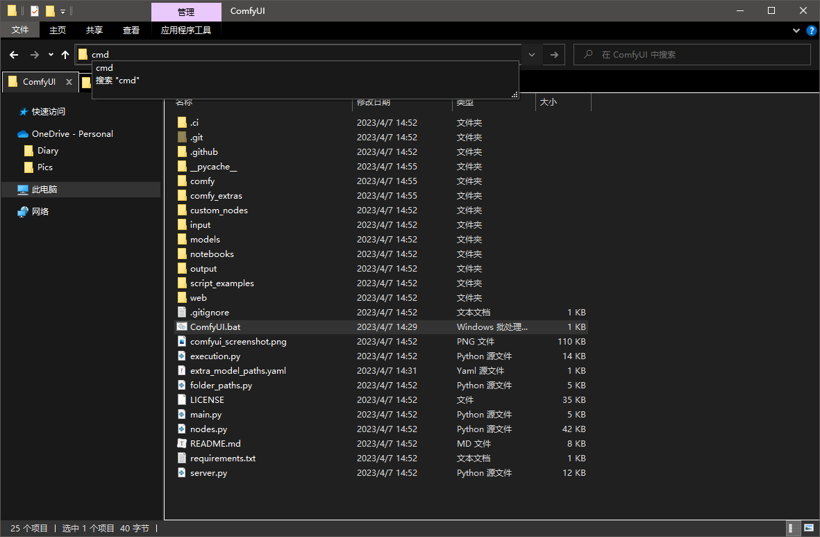The width and height of the screenshot is (820, 537).
Task: Click the output folder name
Action: tap(203, 269)
